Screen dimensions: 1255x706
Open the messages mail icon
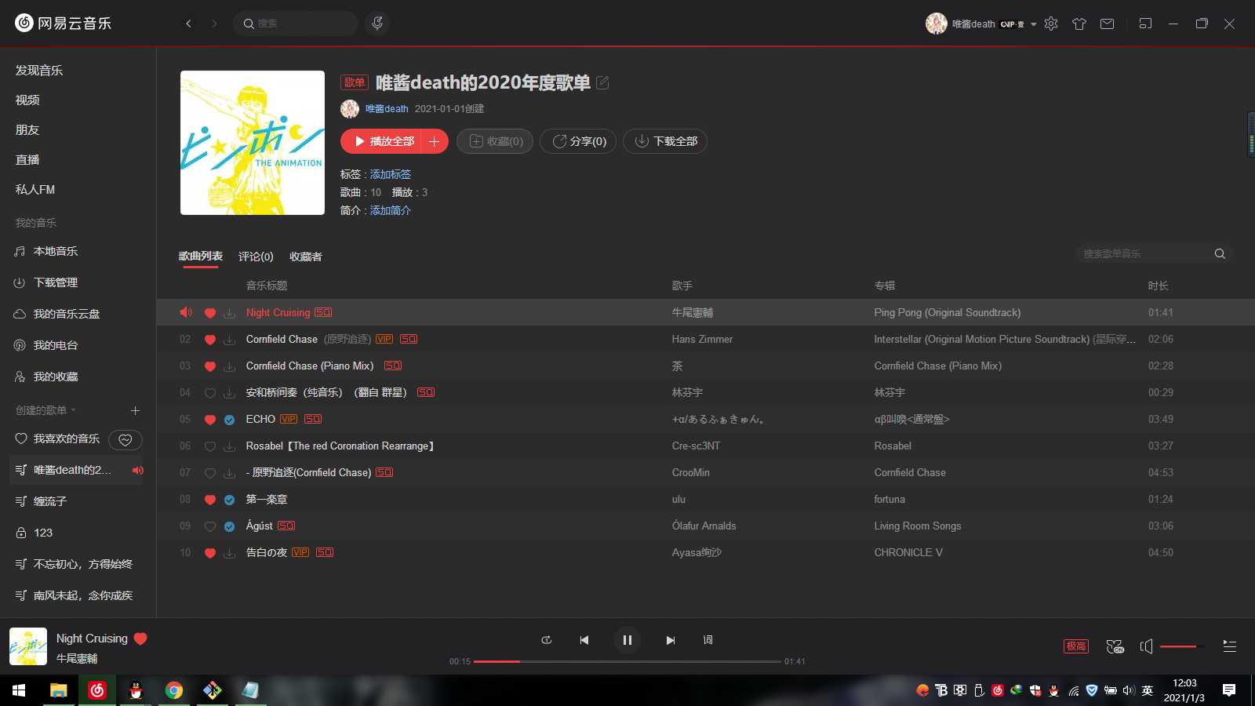(1107, 24)
